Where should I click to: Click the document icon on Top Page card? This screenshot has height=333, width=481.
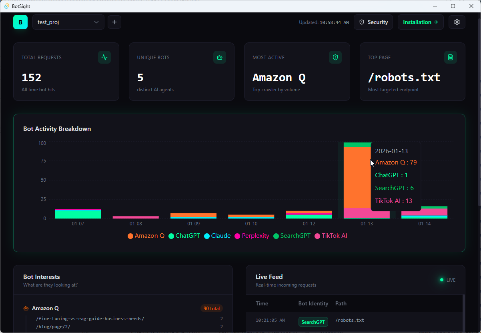pos(451,57)
